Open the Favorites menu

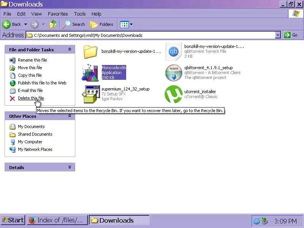(x=58, y=14)
